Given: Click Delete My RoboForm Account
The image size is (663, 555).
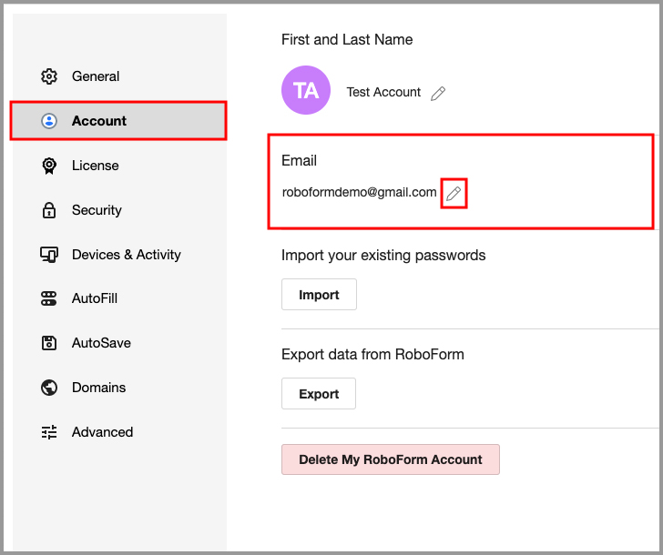Looking at the screenshot, I should [x=391, y=459].
